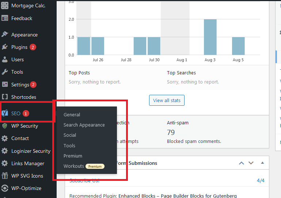This screenshot has height=198, width=281.
Task: Click the WP Security shield icon
Action: tap(5, 126)
